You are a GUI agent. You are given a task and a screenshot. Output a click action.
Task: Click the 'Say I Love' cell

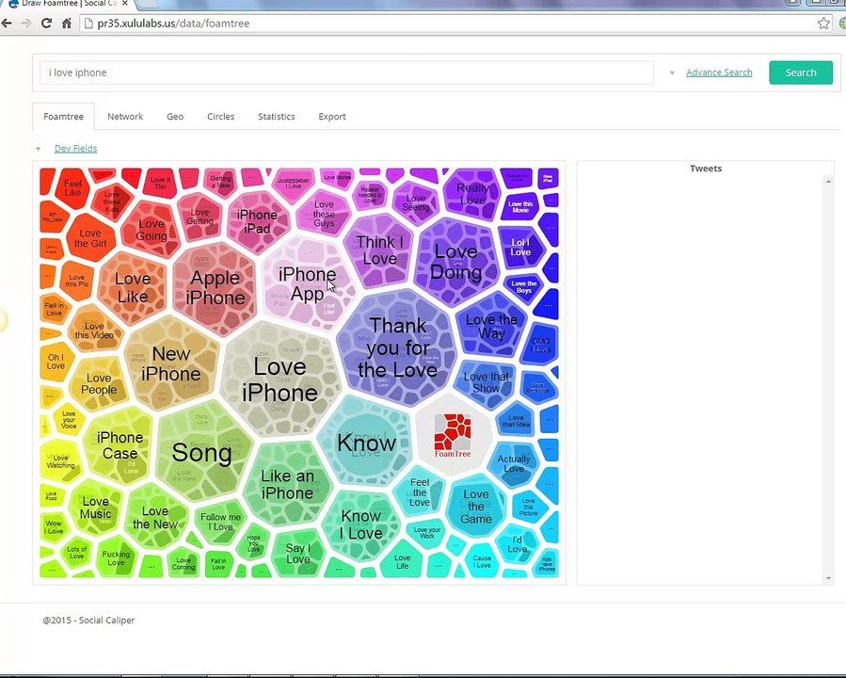(297, 553)
